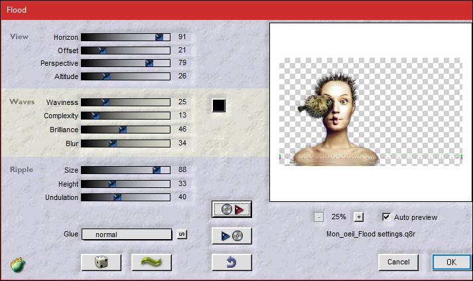Toggle the Auto preview checkbox
The height and width of the screenshot is (281, 473).
click(386, 217)
